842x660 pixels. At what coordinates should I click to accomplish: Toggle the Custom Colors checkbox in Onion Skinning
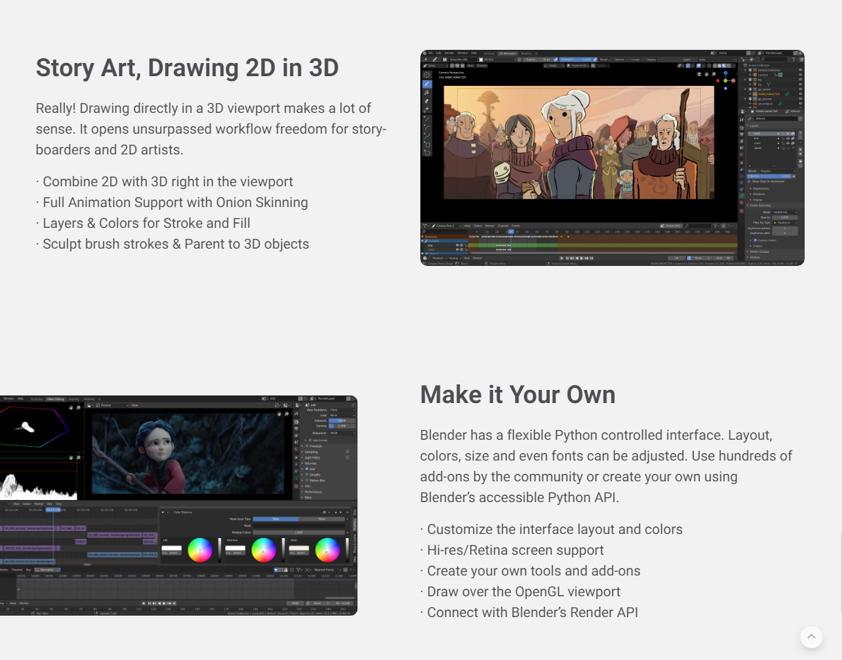tap(755, 240)
